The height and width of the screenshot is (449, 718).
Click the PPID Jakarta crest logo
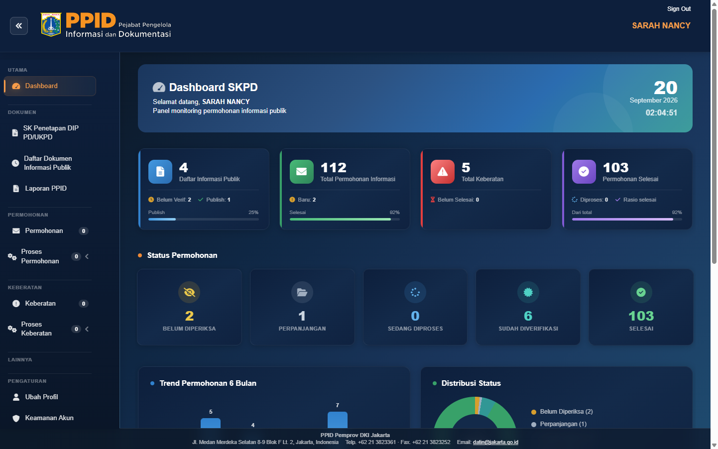[x=51, y=25]
